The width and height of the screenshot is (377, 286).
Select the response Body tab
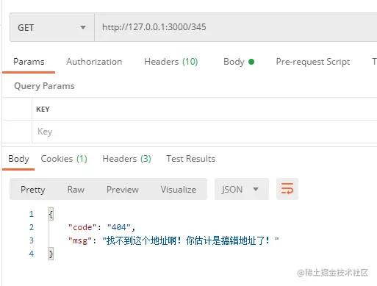tap(18, 159)
